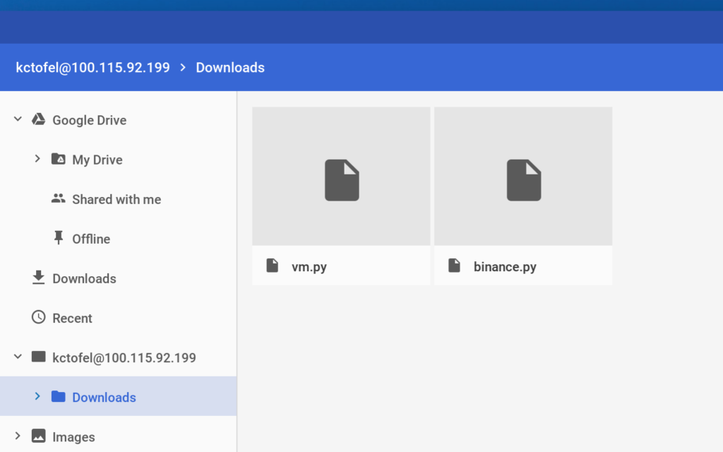Open local Downloads below Offline

point(85,279)
